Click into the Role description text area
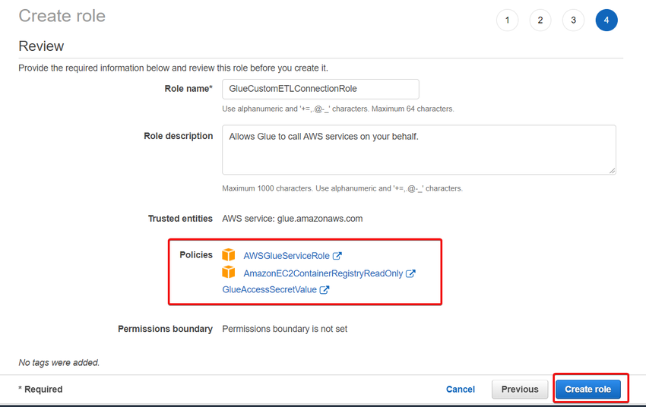Screen dimensions: 646x407 (x=418, y=150)
